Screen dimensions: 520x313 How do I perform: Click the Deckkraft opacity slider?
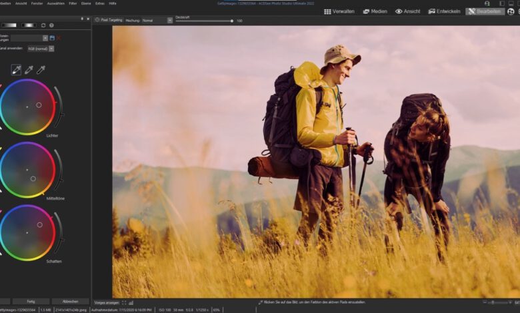pyautogui.click(x=203, y=21)
